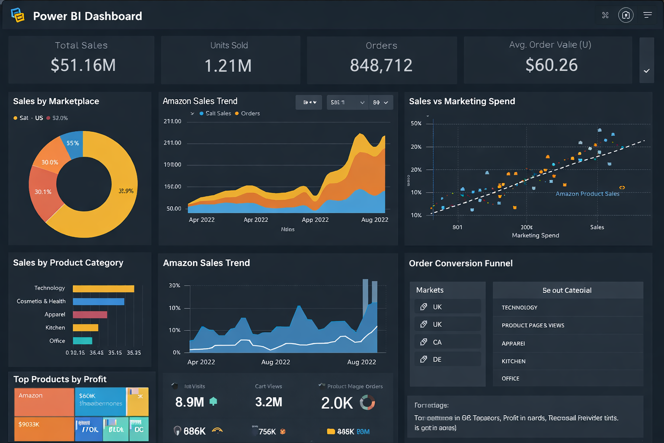Click the circular camera badge icon top right
Viewport: 664px width, 443px height.
pos(626,15)
